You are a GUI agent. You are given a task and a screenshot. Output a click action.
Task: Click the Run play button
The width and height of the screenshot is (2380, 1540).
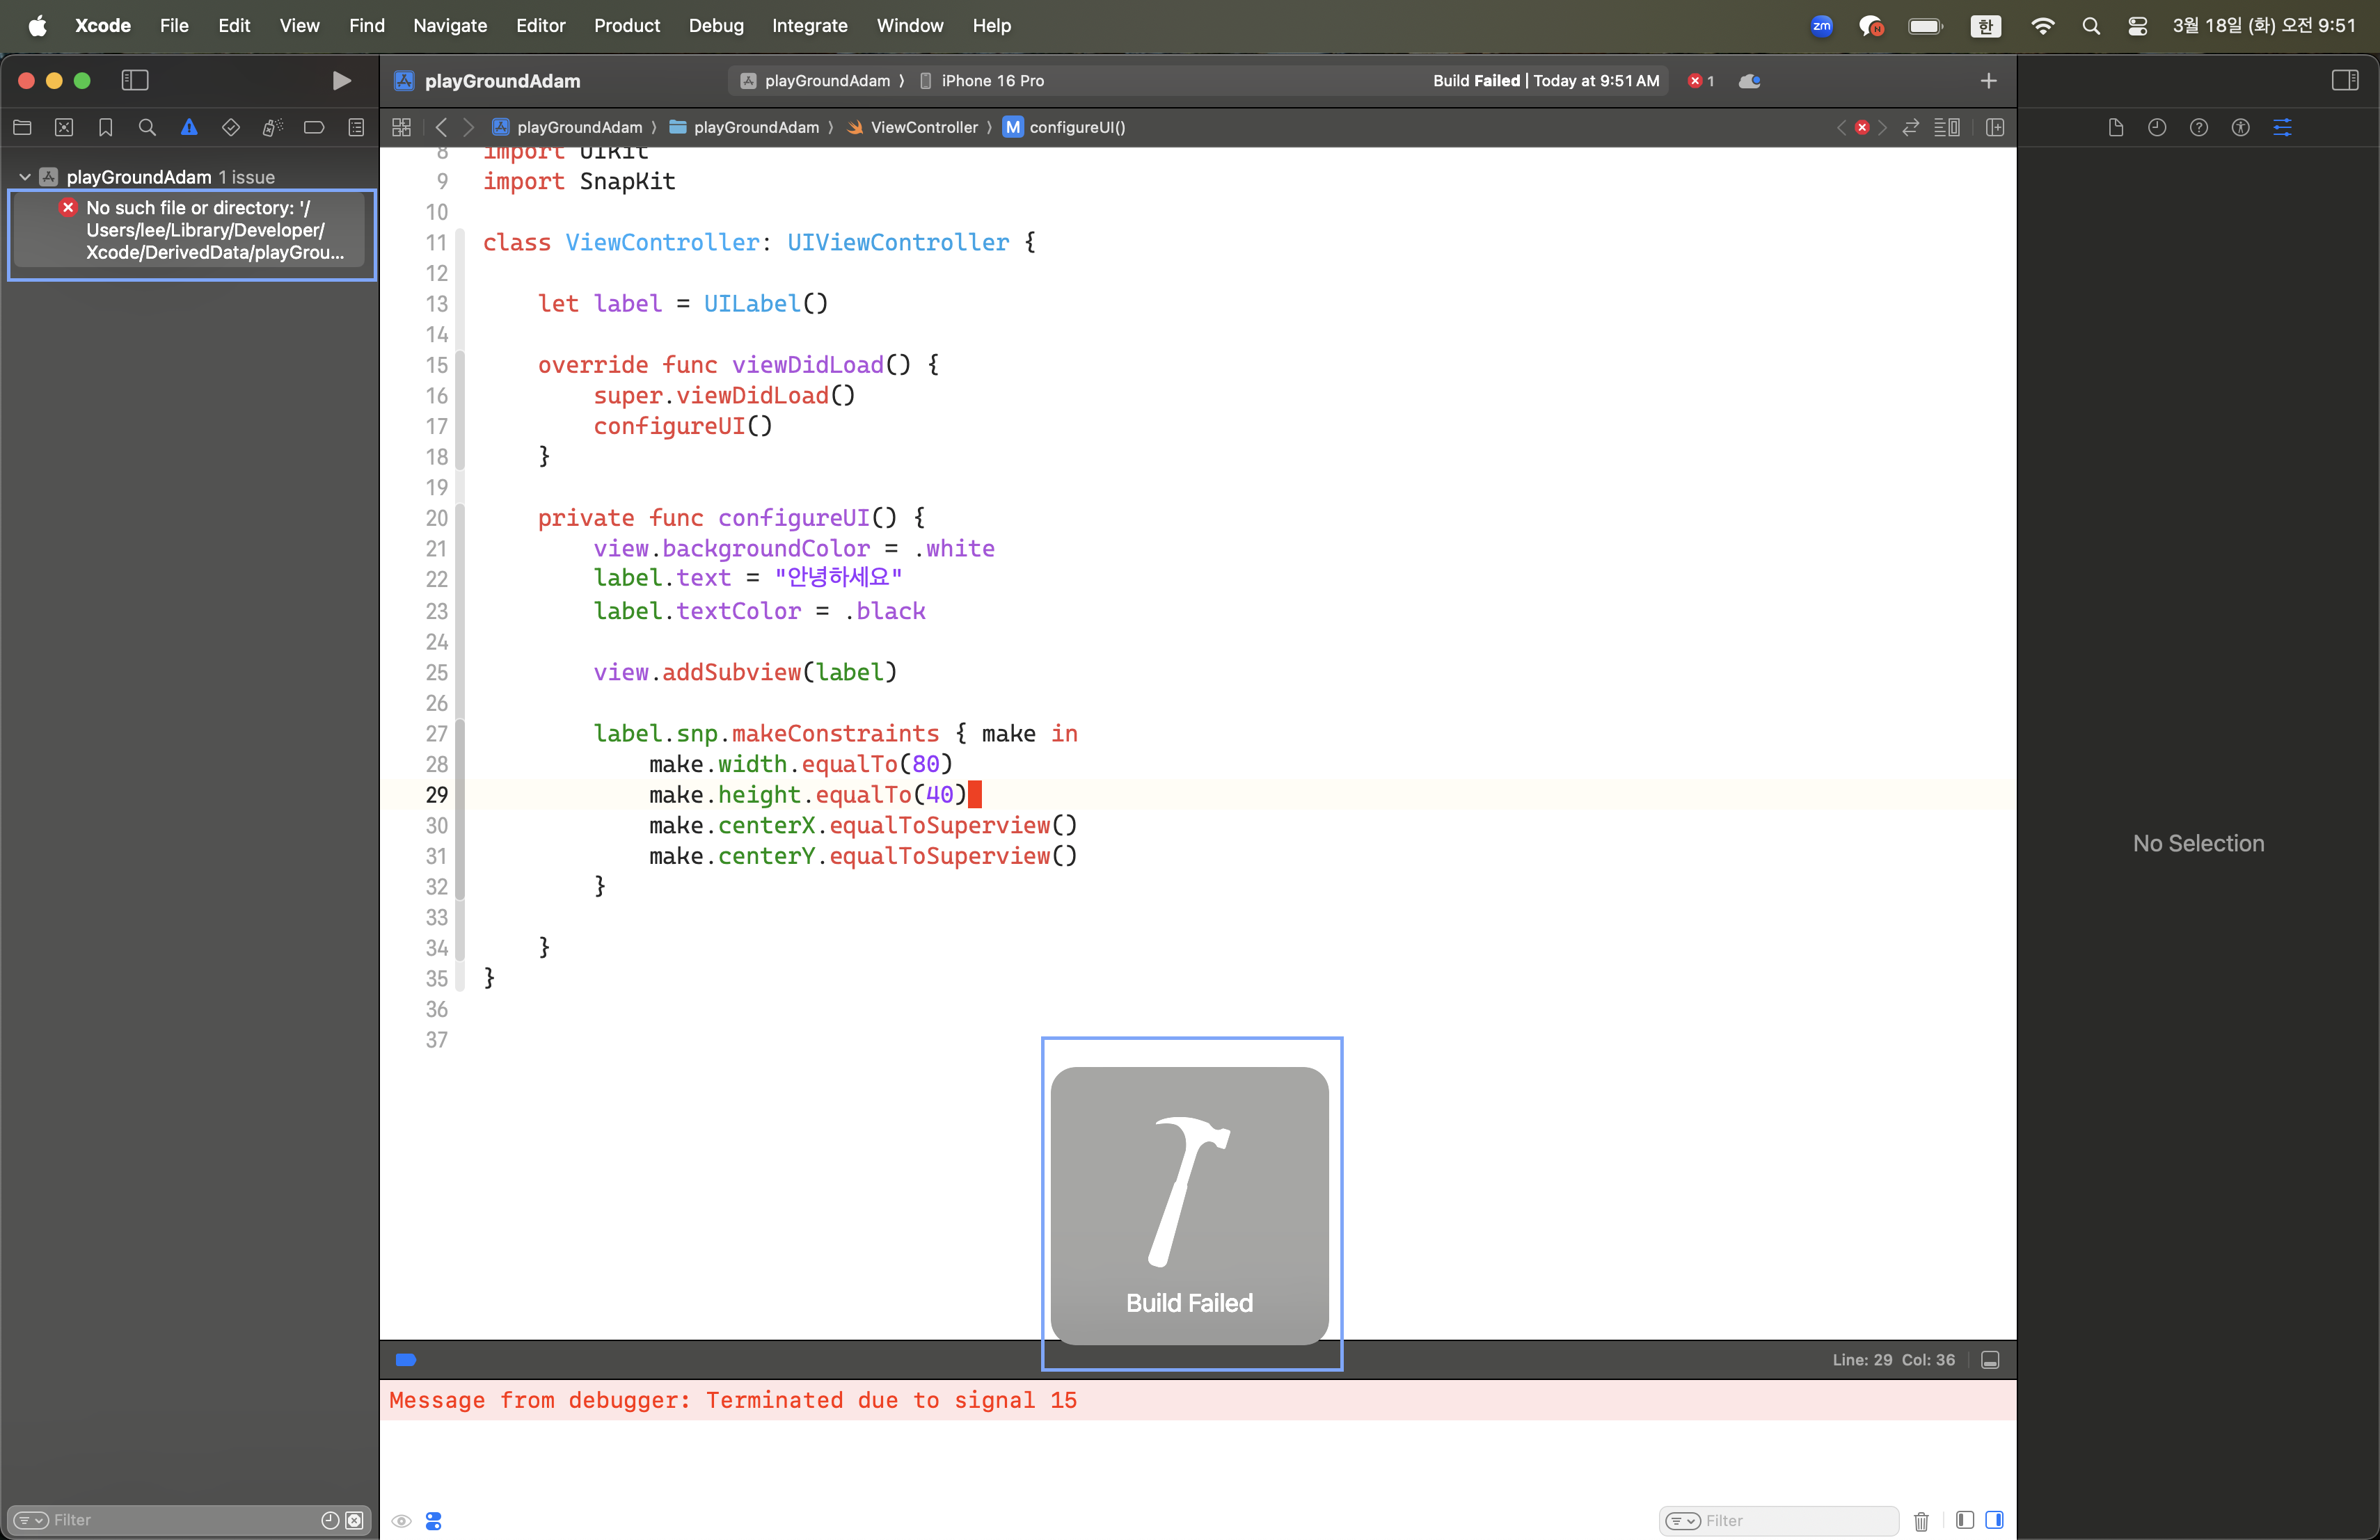pyautogui.click(x=341, y=81)
